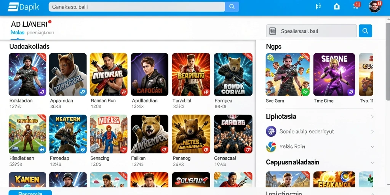The width and height of the screenshot is (390, 195).
Task: Switch to the pneniagl.oon tab
Action: tap(40, 33)
